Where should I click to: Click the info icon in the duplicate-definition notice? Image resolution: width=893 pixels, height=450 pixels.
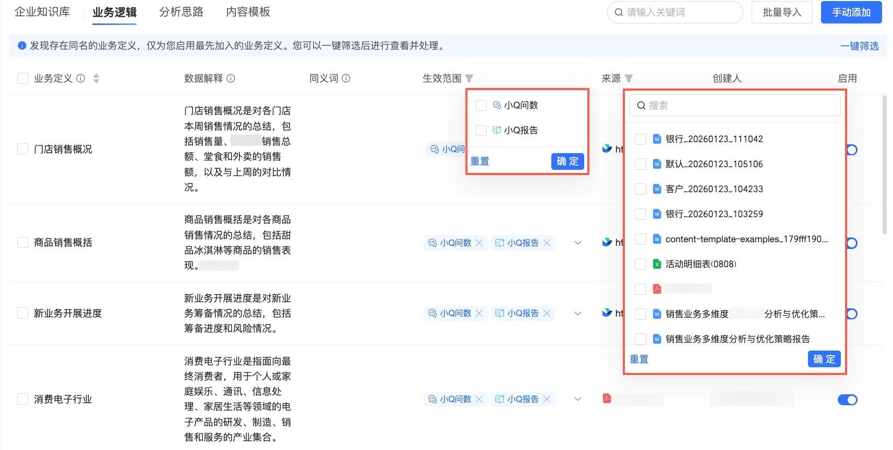click(22, 46)
